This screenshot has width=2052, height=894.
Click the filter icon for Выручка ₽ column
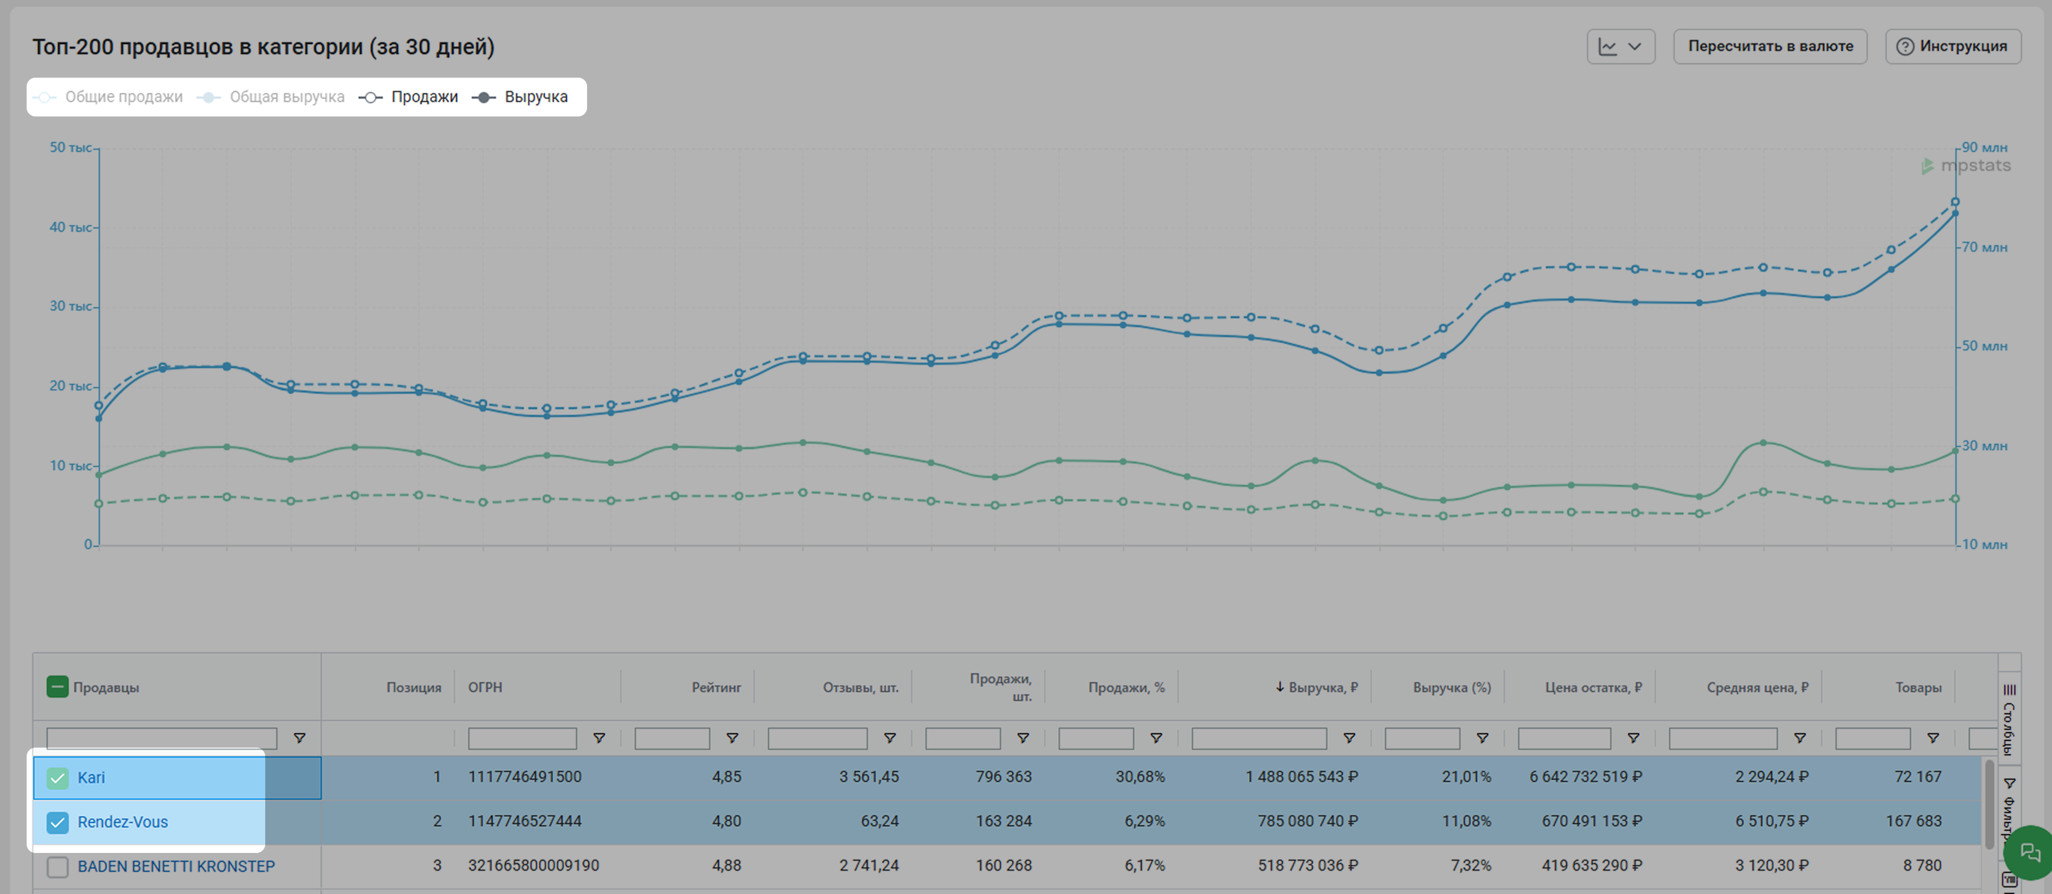1350,739
